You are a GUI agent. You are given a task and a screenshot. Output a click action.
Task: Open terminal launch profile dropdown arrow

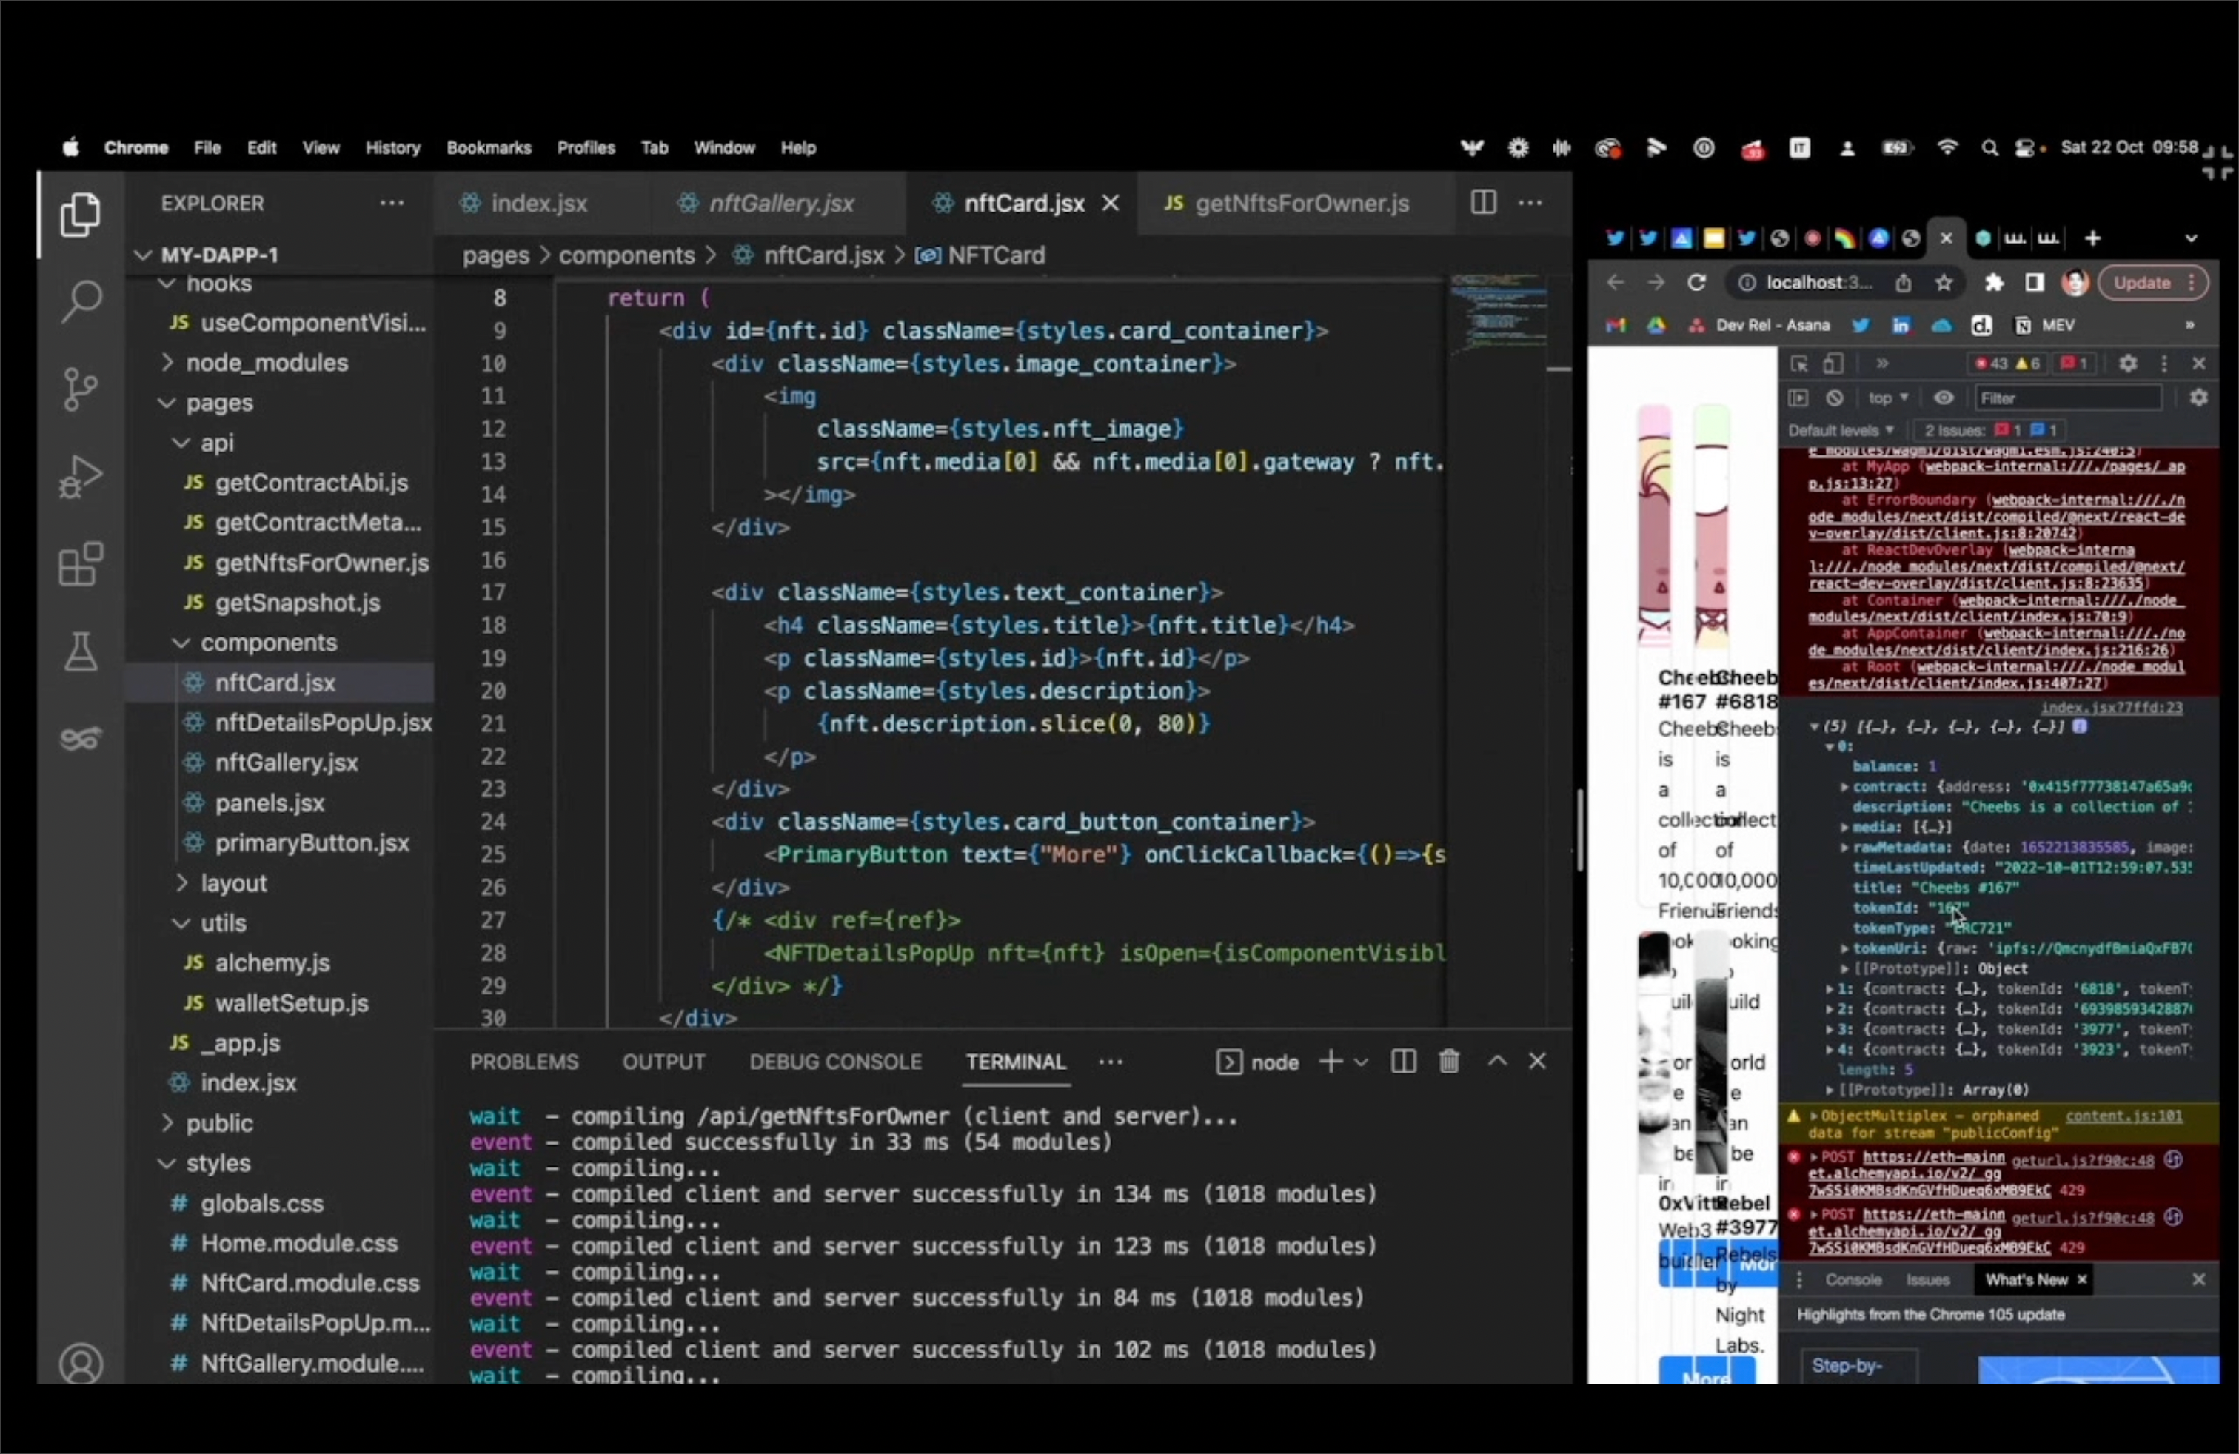point(1360,1062)
